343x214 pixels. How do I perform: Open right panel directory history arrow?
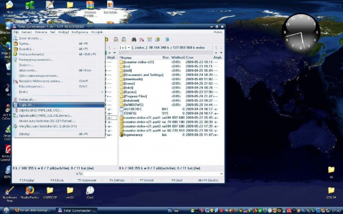[221, 53]
